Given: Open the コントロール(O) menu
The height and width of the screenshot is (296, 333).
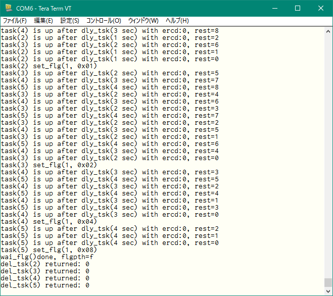Looking at the screenshot, I should (104, 21).
